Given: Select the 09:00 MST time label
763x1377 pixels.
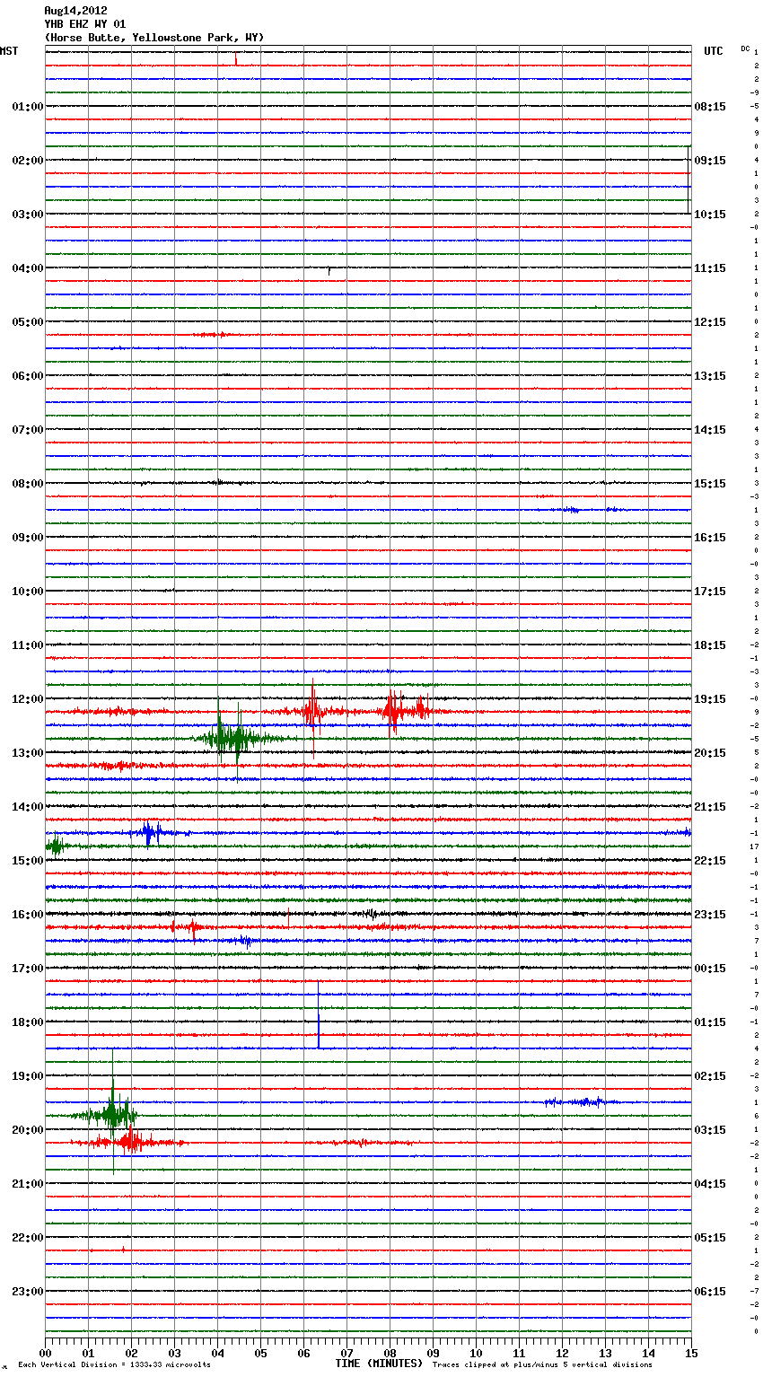Looking at the screenshot, I should tap(27, 537).
